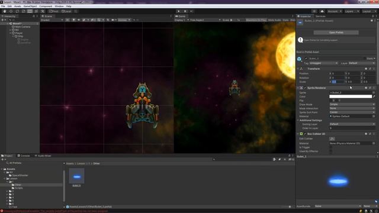
Task: Open the Draw Mode dropdown
Action: (352, 104)
